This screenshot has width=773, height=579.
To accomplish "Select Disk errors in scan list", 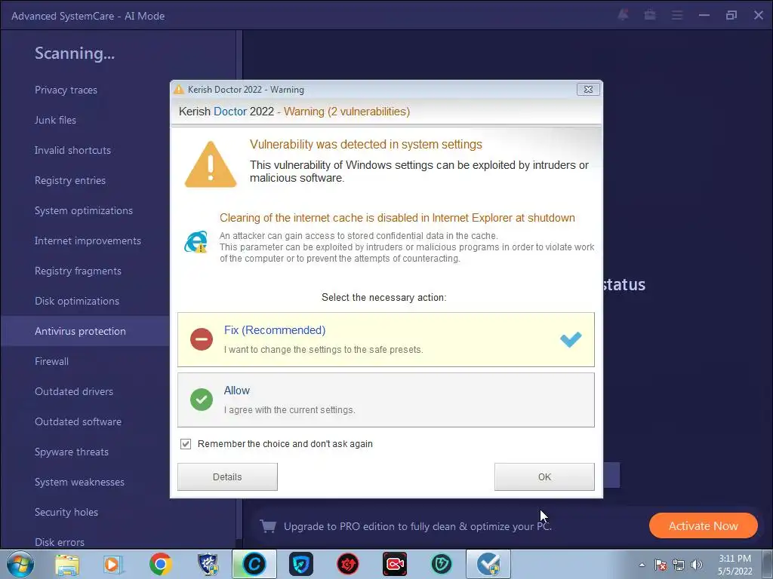I will click(x=60, y=542).
